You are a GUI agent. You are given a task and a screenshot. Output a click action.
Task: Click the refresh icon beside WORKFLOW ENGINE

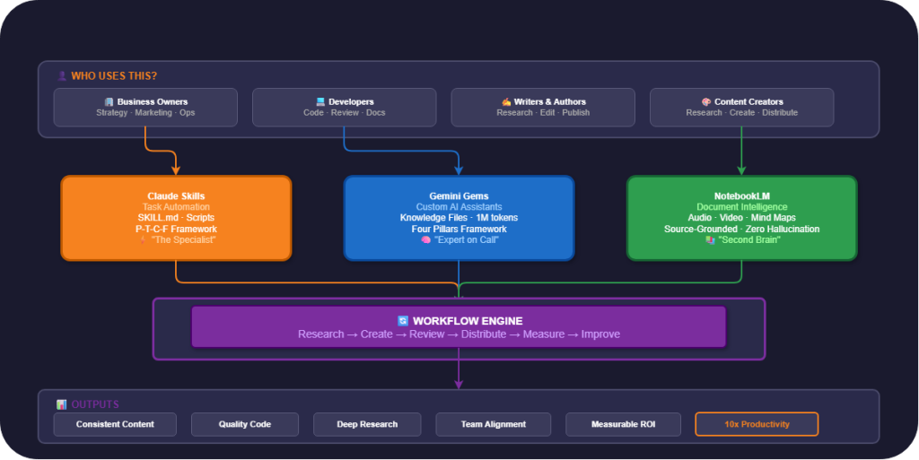tap(403, 321)
